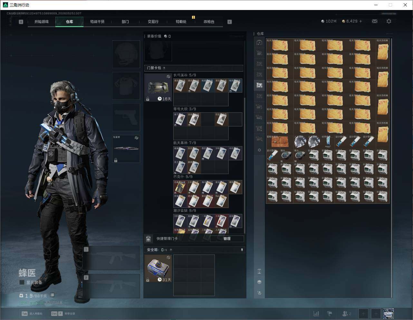Screen dimensions: 413x320
Task: Select first keycard under 巴克什
Action: tap(180, 187)
